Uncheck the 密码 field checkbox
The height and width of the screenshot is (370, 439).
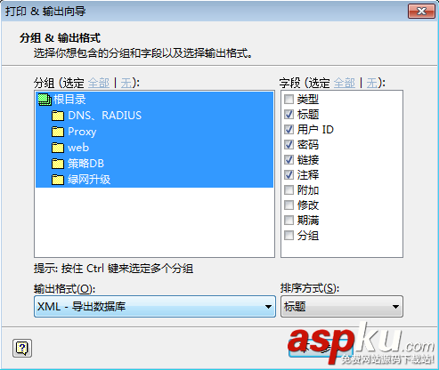pyautogui.click(x=289, y=144)
